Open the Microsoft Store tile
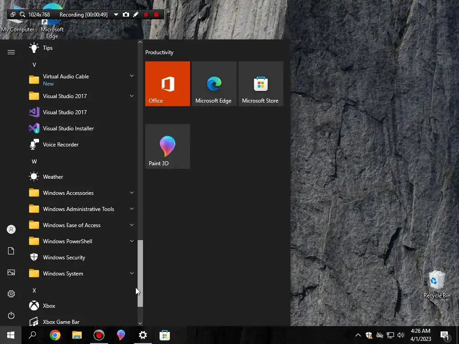This screenshot has height=344, width=459. click(x=261, y=84)
